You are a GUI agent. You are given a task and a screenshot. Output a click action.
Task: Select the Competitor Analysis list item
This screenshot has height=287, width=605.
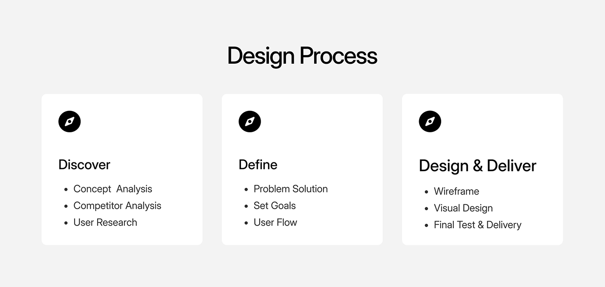click(x=117, y=206)
